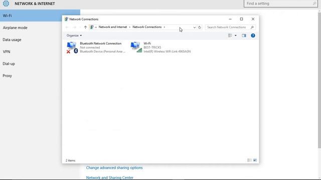Select the Wi-Fi settings category
The height and width of the screenshot is (180, 321).
click(x=40, y=15)
